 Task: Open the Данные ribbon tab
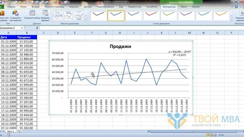point(87,7)
